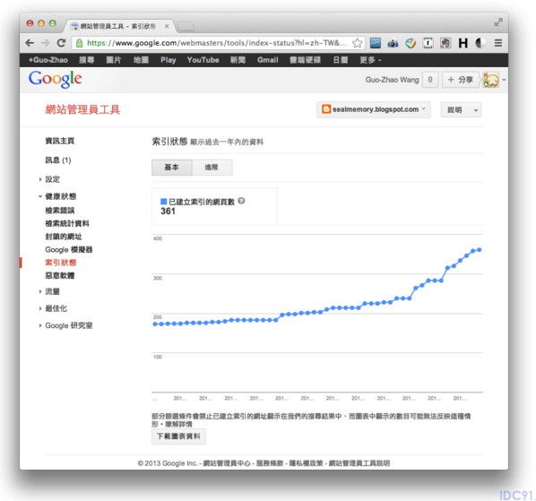Click the green SSL lock icon

click(79, 43)
